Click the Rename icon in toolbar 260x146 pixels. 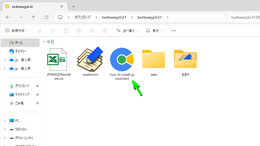[x=79, y=31]
